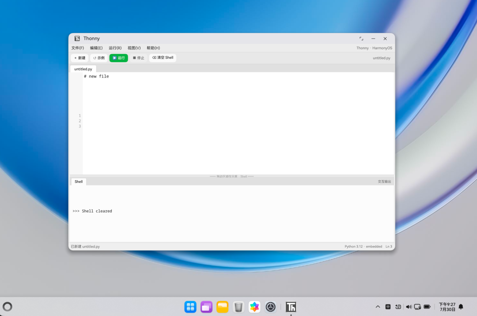Screen dimensions: 477x316
Task: Select the untitled.py editor tab
Action: coord(83,69)
